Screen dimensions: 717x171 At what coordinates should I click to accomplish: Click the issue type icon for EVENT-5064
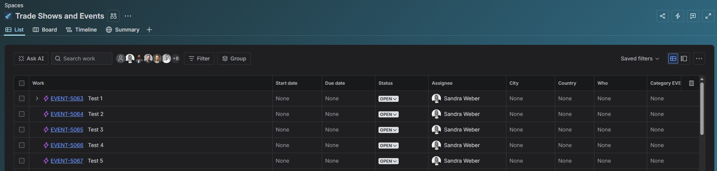(x=46, y=114)
